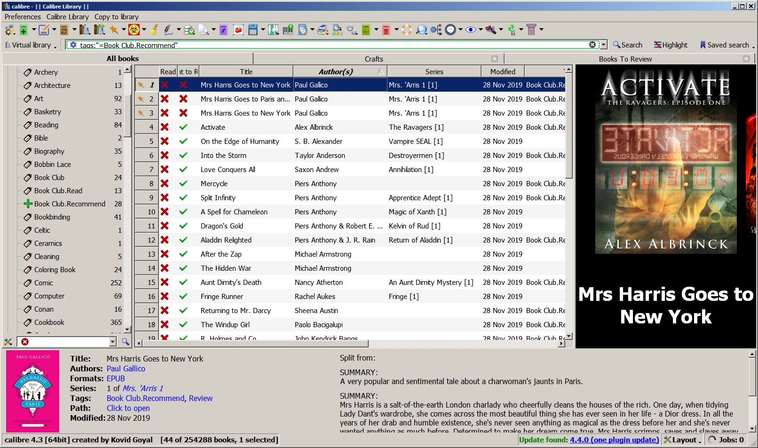Click the red Remove books trash icon
This screenshot has width=758, height=448.
click(386, 30)
